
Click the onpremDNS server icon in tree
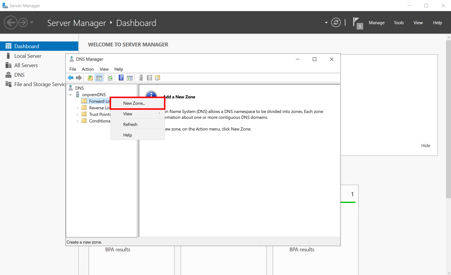coord(77,95)
